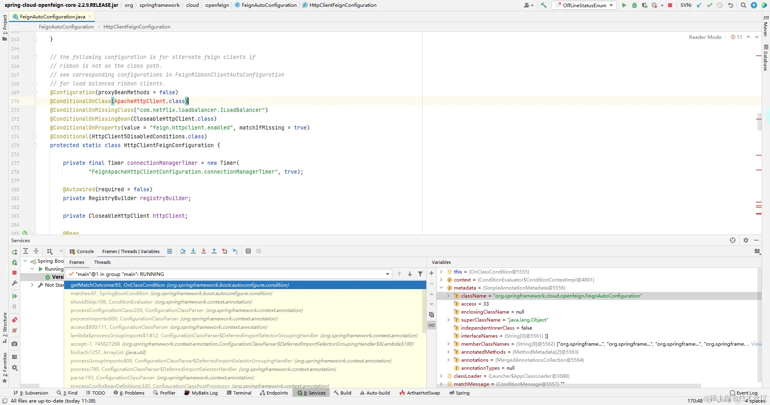Run to cursor in debugger
Screen dimensions: 770x405
[x=235, y=251]
